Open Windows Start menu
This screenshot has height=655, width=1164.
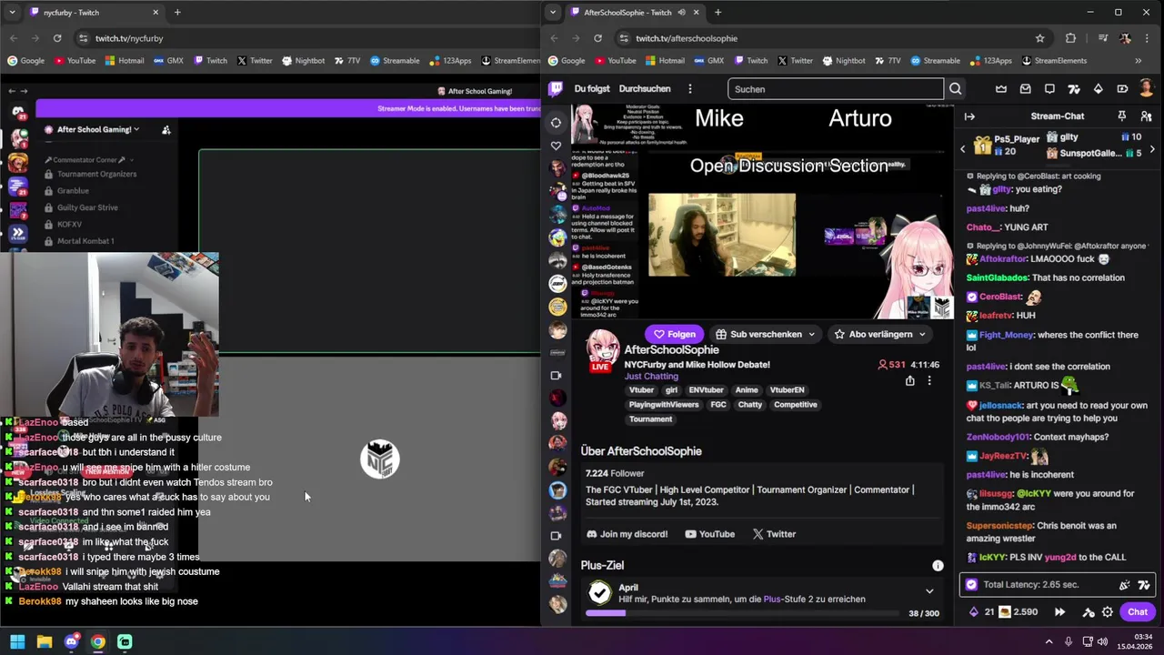[x=17, y=641]
